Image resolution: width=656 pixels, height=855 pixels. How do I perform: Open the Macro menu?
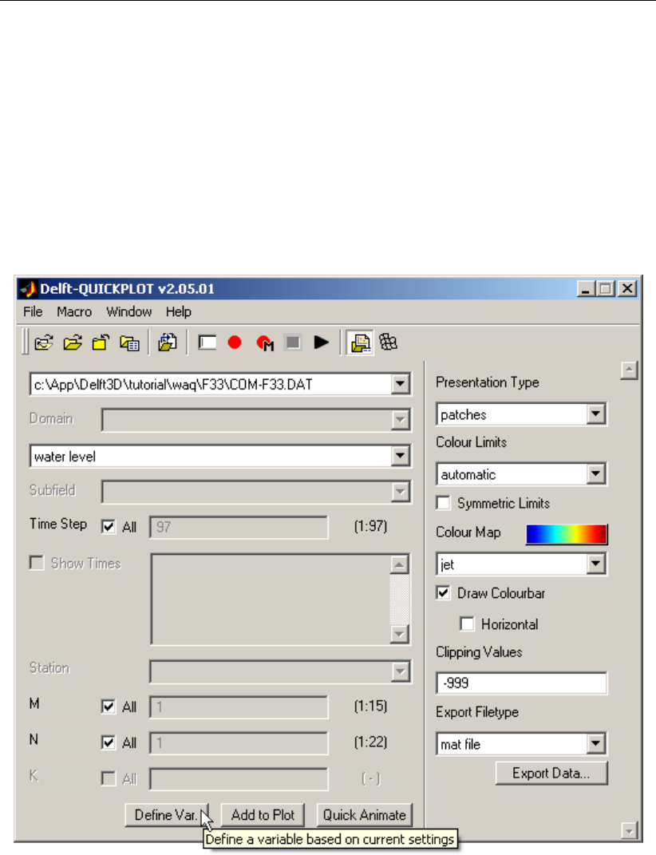[74, 312]
